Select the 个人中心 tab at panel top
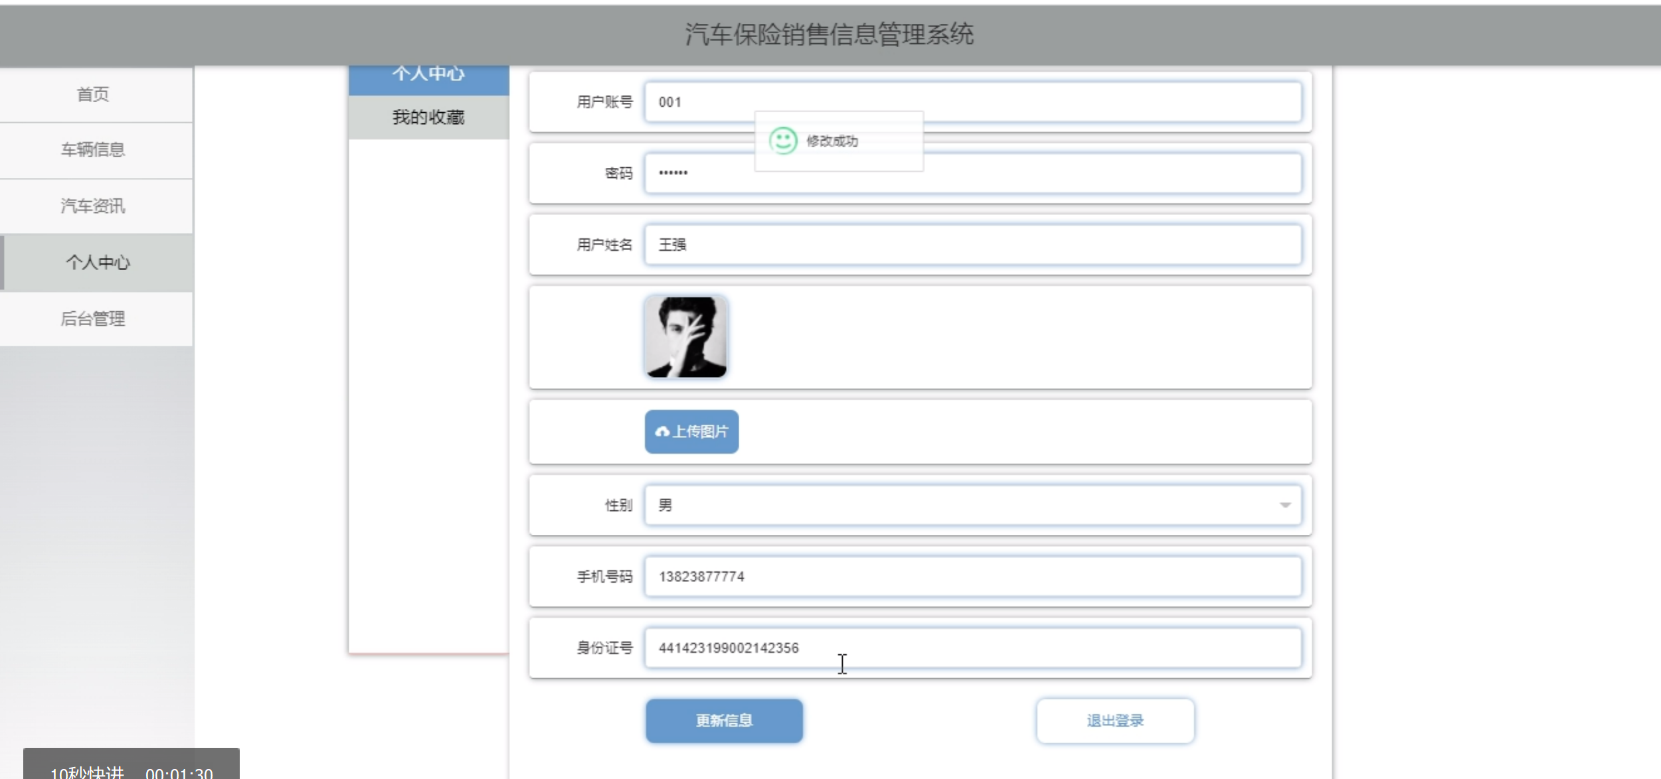Screen dimensions: 1661x779 428,73
